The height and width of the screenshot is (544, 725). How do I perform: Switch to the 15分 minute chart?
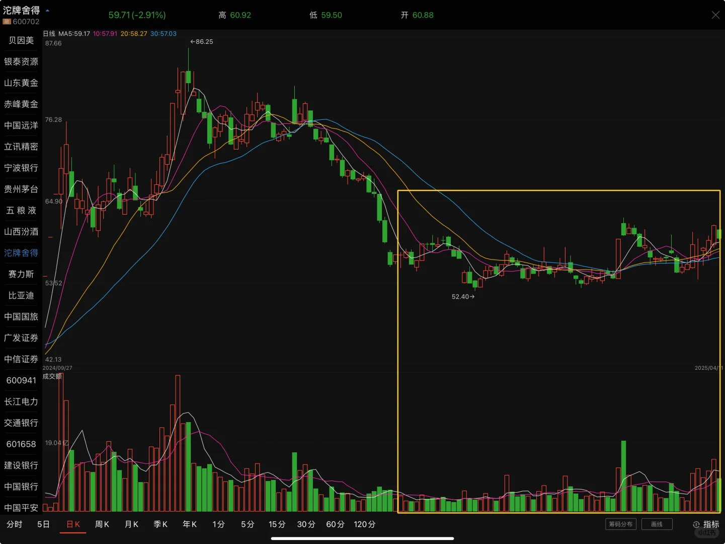point(277,524)
